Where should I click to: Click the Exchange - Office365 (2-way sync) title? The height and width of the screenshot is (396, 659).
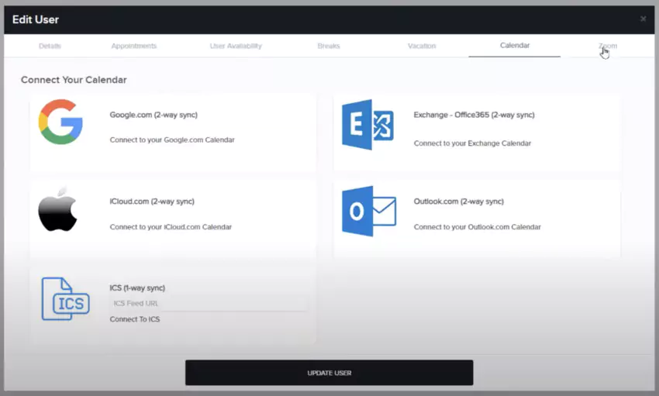tap(474, 115)
